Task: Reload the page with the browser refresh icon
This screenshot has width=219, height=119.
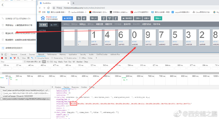Action: 49,8
